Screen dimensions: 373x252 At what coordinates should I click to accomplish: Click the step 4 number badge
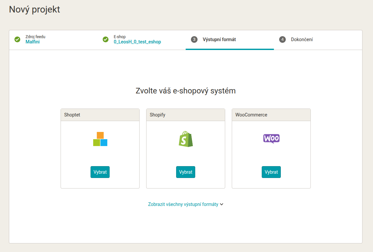click(x=282, y=39)
